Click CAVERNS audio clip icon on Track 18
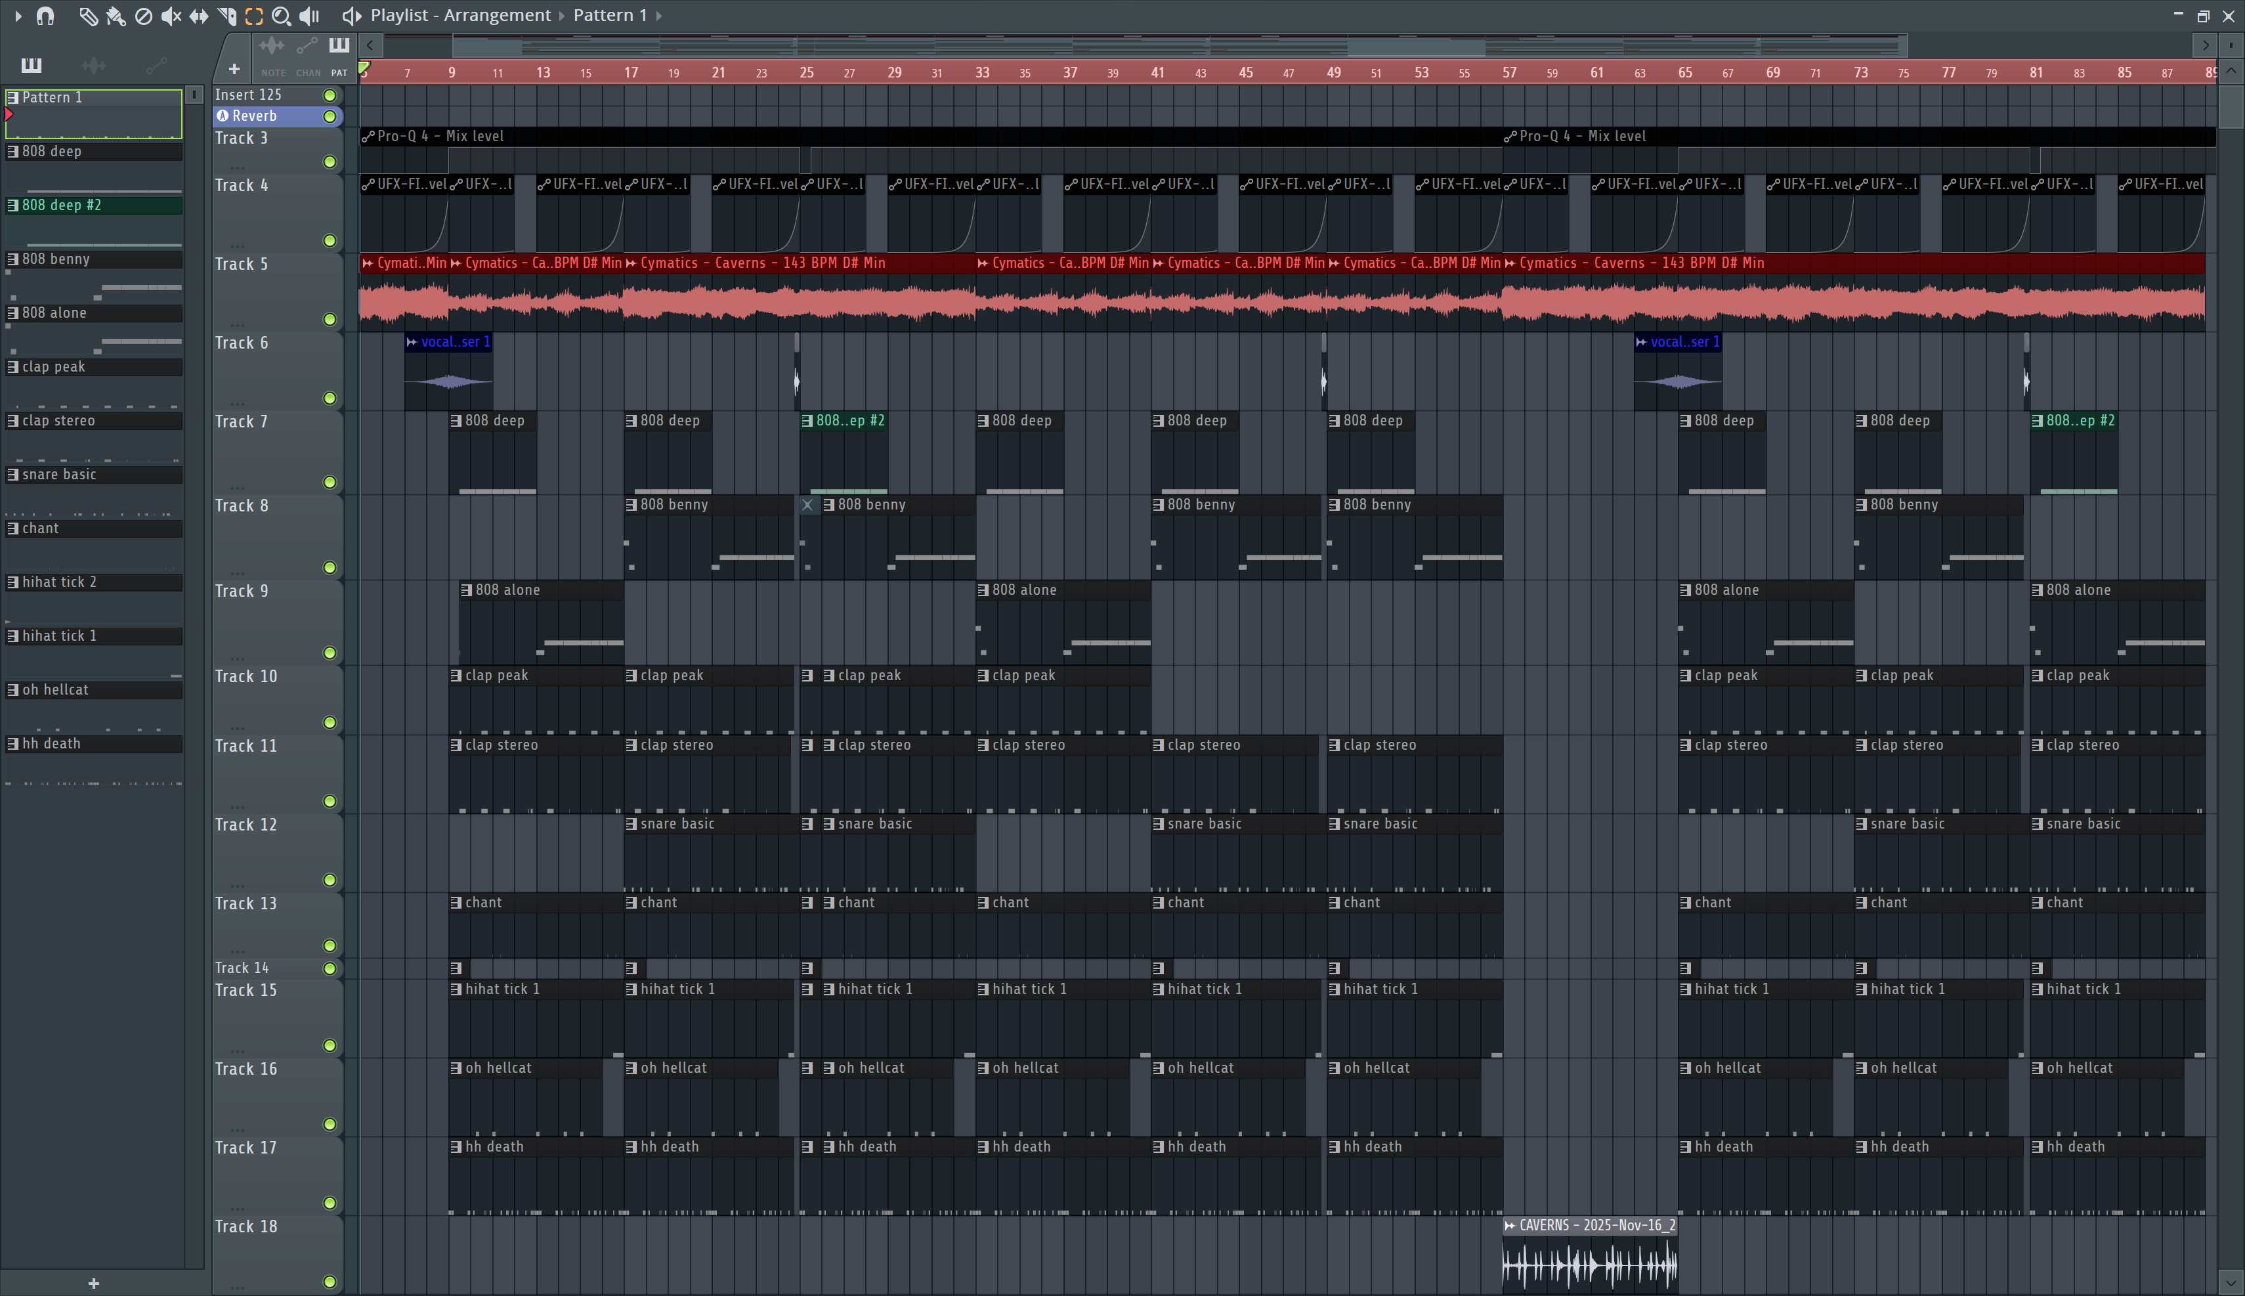Screen dimensions: 2245x1296 [x=1510, y=1226]
